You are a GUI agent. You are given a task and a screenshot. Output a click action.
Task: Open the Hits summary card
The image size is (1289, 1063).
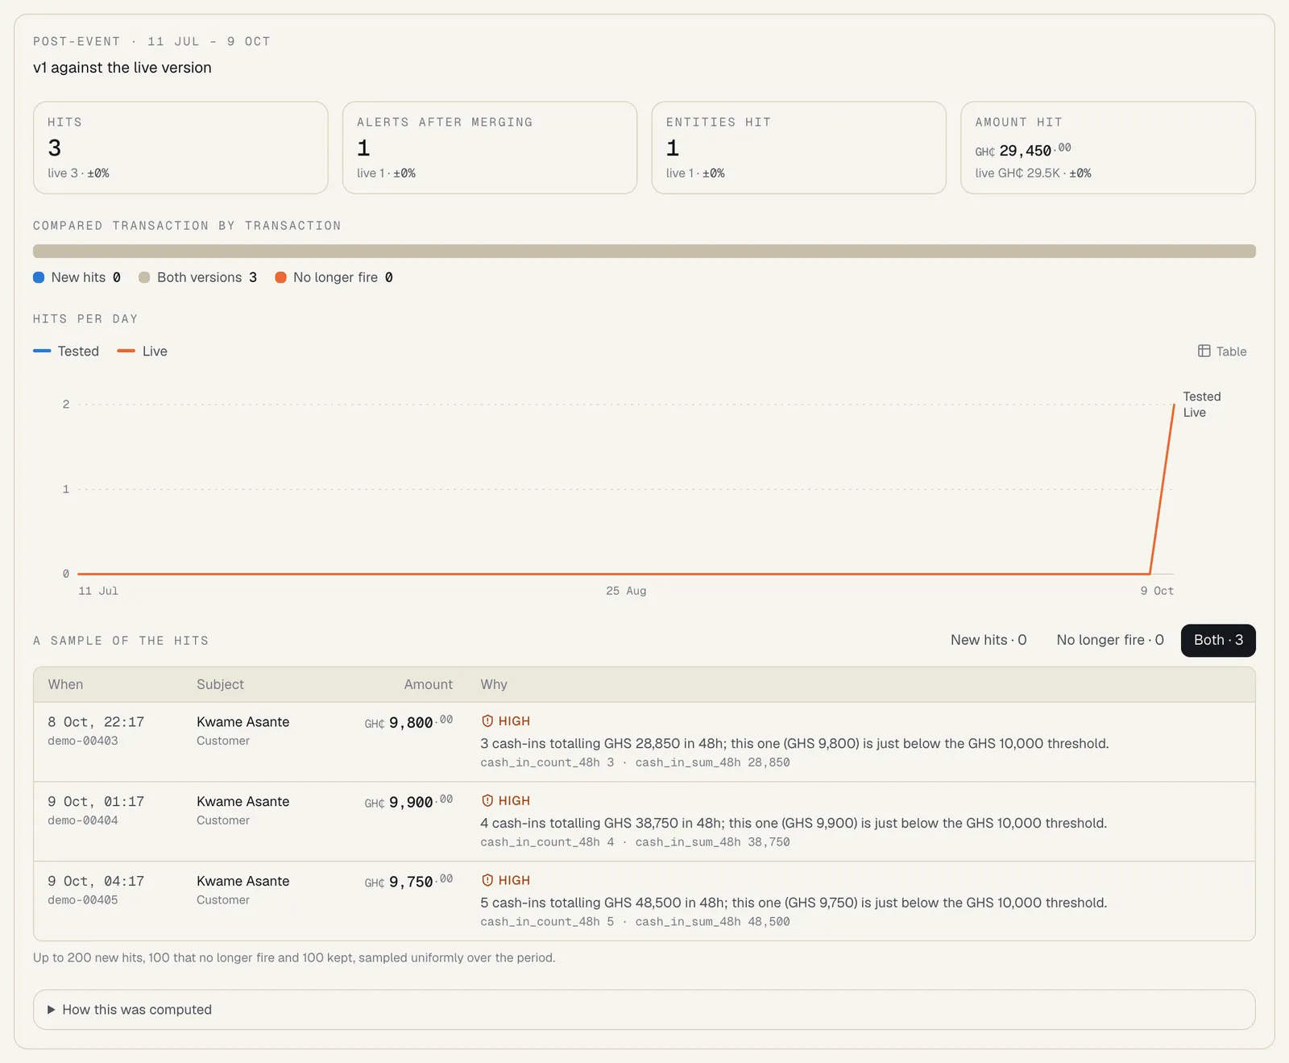(x=180, y=147)
